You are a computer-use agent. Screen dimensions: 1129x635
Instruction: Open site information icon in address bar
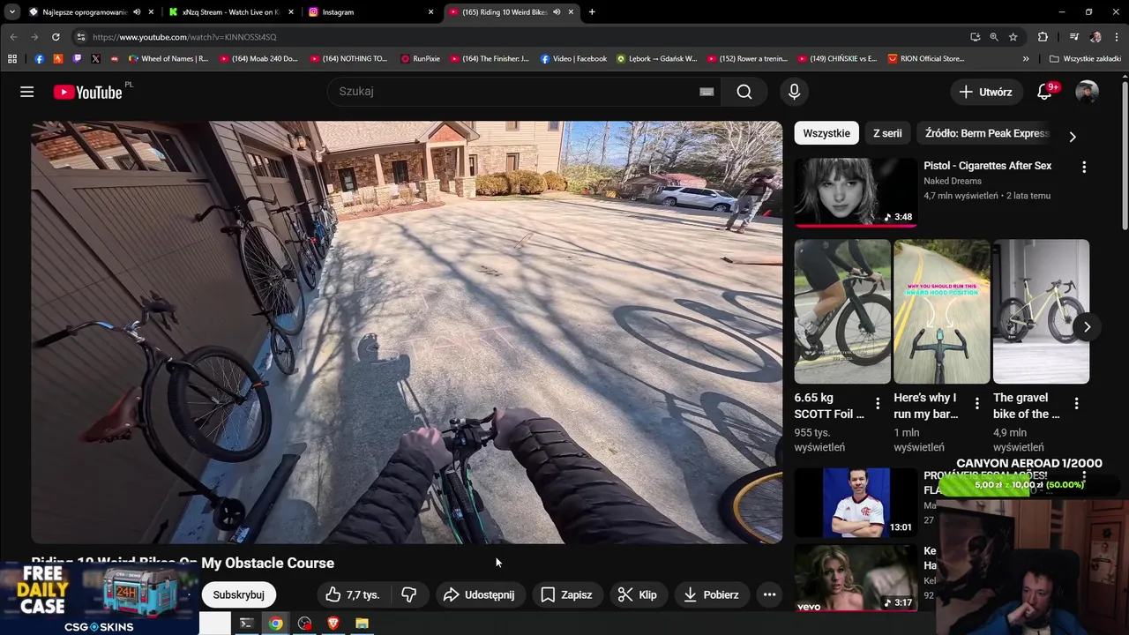click(80, 37)
